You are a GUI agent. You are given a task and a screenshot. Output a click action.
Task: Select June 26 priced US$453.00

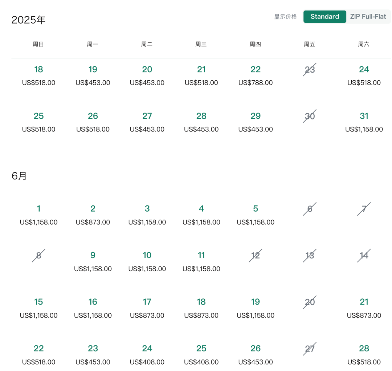click(256, 355)
